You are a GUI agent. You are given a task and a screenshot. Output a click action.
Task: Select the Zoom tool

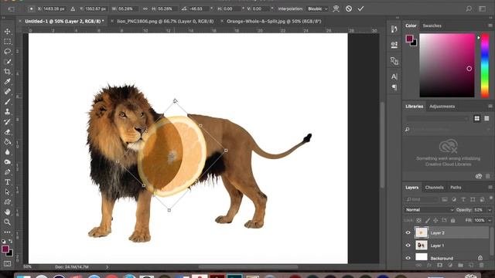pos(7,222)
